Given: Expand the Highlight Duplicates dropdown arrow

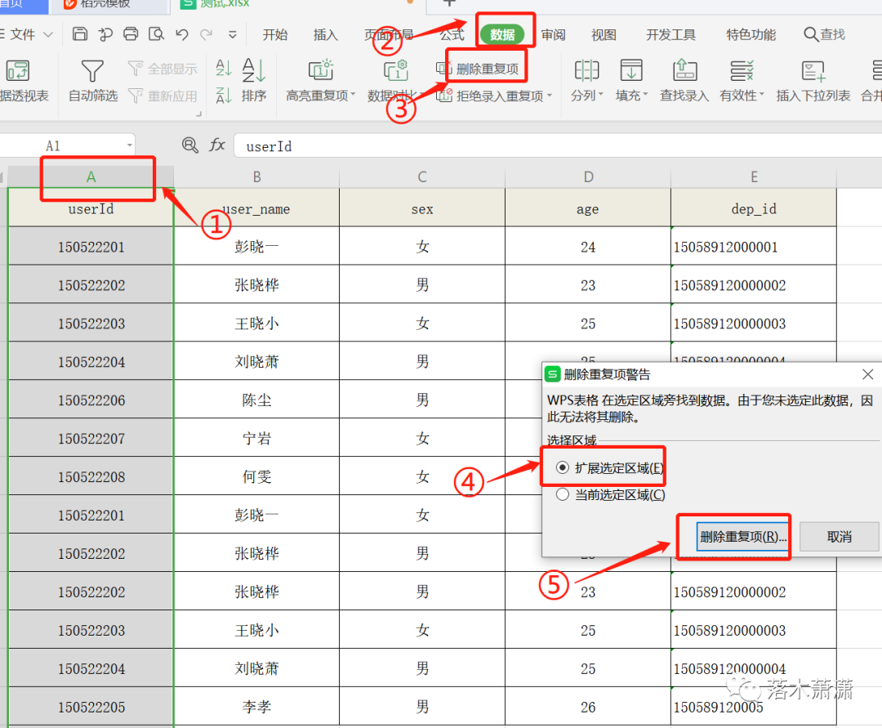Looking at the screenshot, I should click(354, 95).
